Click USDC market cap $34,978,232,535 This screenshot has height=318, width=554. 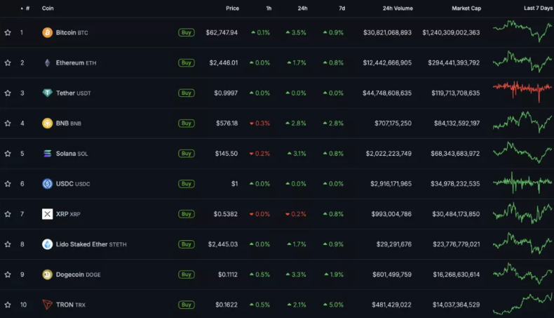[455, 184]
